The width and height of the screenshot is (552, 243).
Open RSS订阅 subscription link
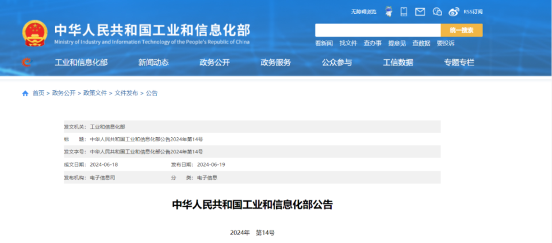pyautogui.click(x=473, y=12)
